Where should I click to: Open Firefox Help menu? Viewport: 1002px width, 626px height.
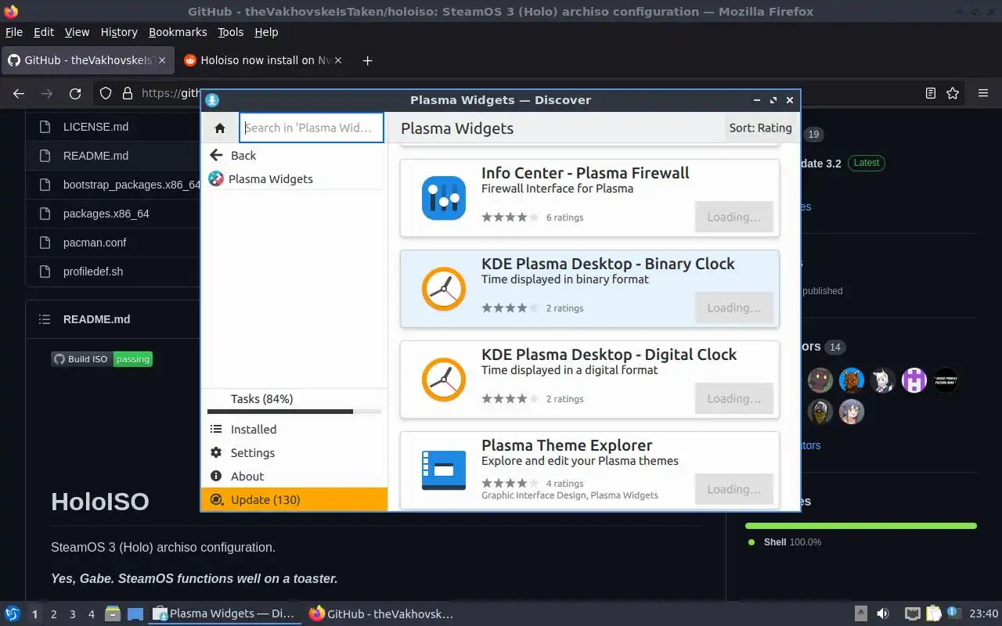tap(266, 32)
